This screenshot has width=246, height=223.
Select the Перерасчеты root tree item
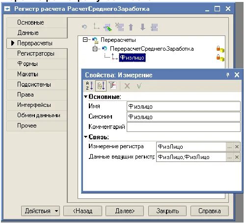118,40
